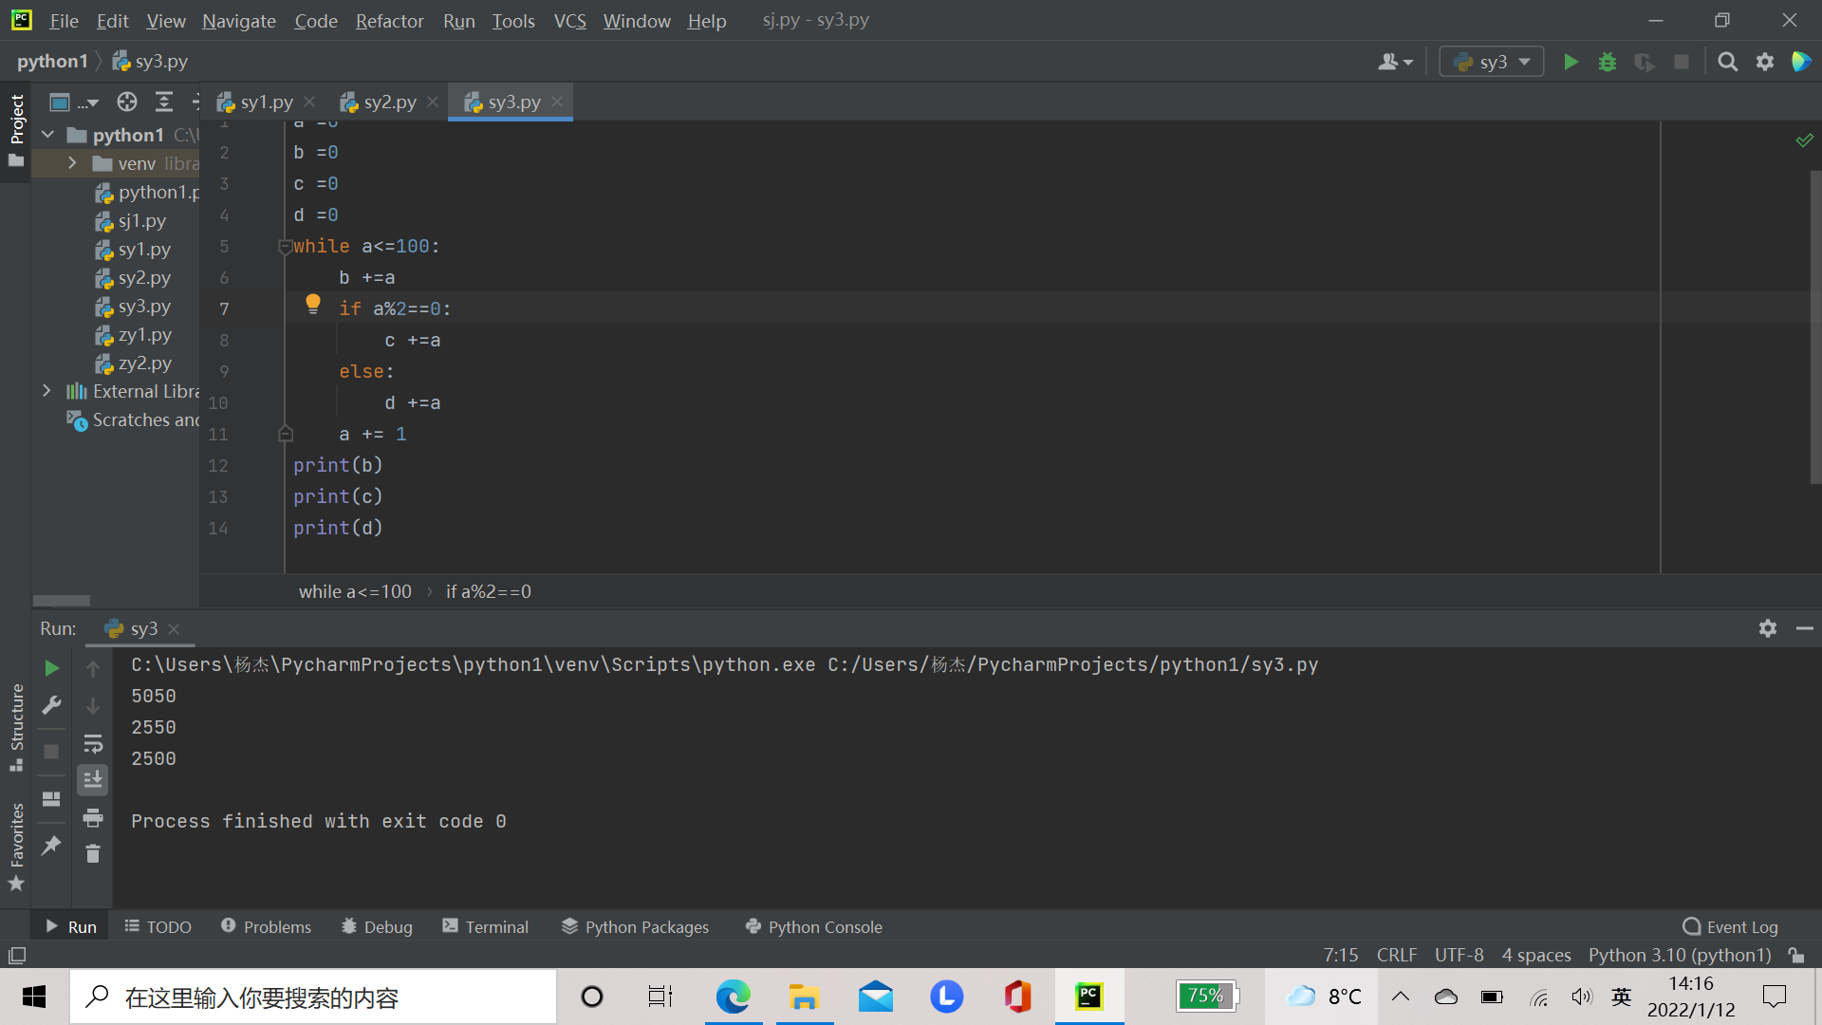Image resolution: width=1822 pixels, height=1025 pixels.
Task: Toggle tool window bars icon at bottom-left
Action: pos(17,956)
